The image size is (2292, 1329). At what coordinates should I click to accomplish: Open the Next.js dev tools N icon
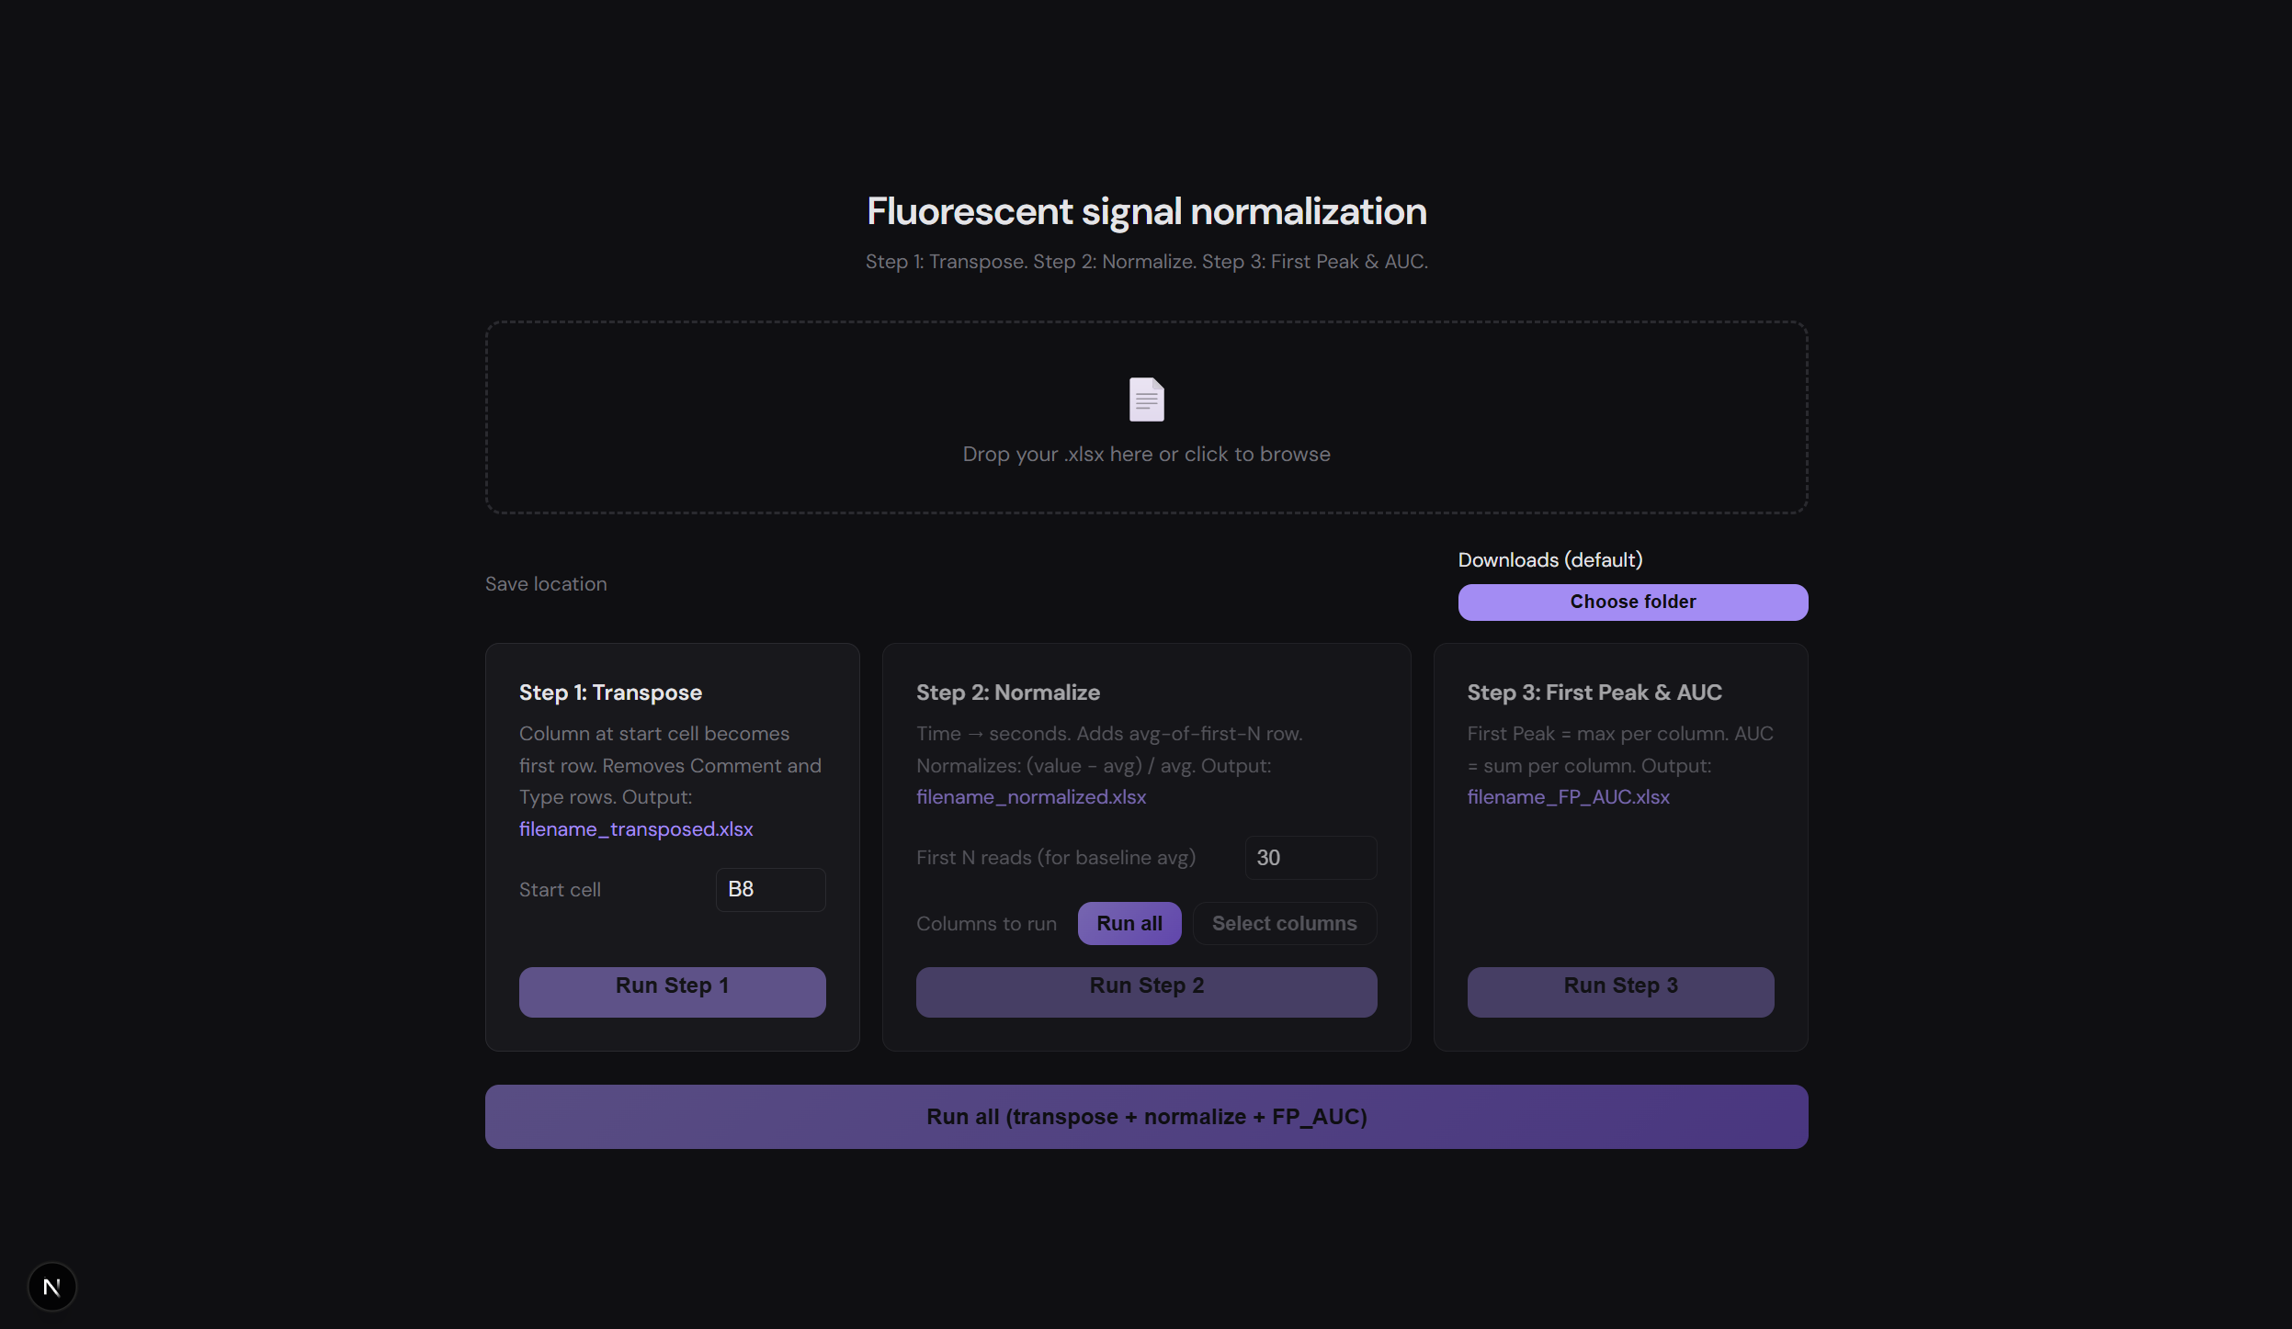click(51, 1287)
